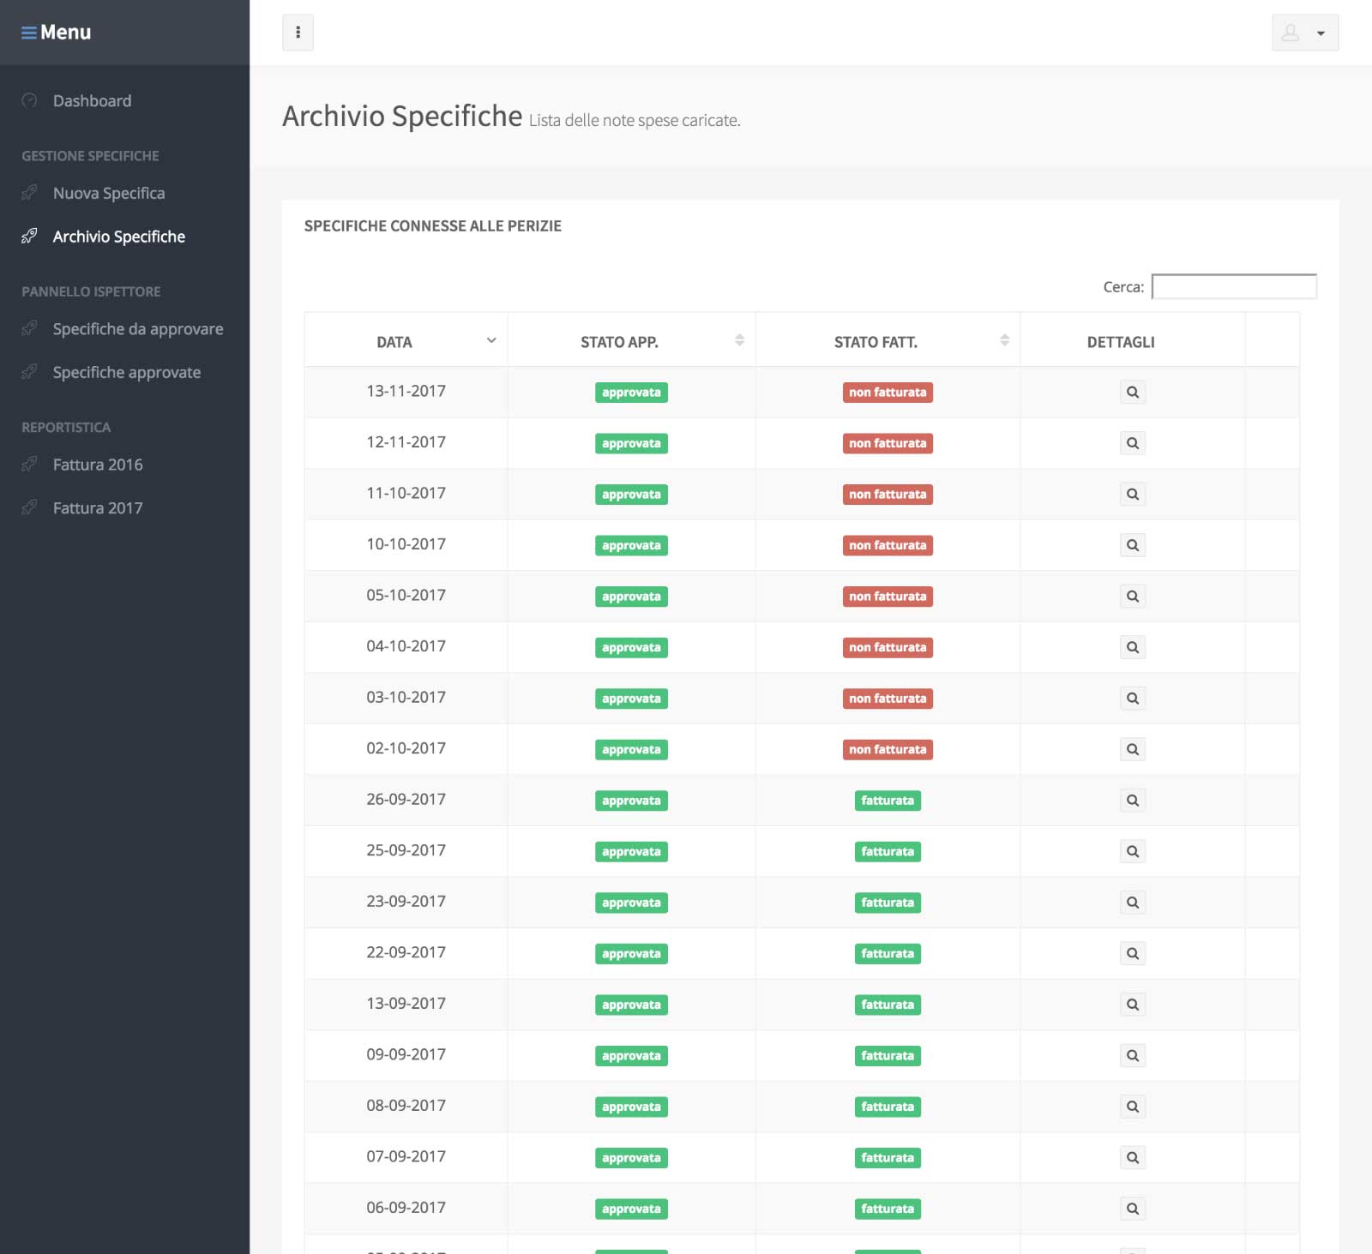
Task: Open Specifiche approvate
Action: pos(127,373)
